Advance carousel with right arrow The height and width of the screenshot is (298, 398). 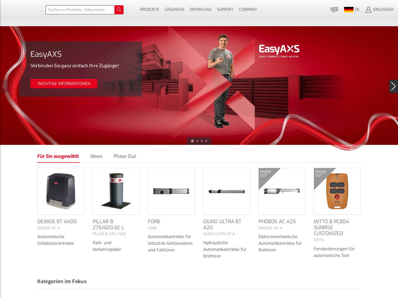[x=394, y=86]
